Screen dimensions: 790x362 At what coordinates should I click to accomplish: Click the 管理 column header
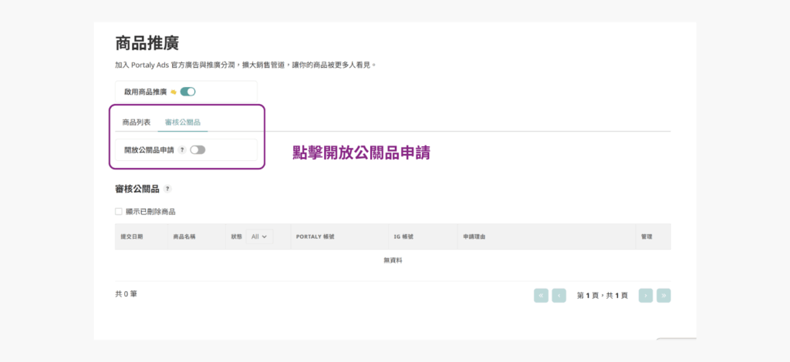click(647, 236)
